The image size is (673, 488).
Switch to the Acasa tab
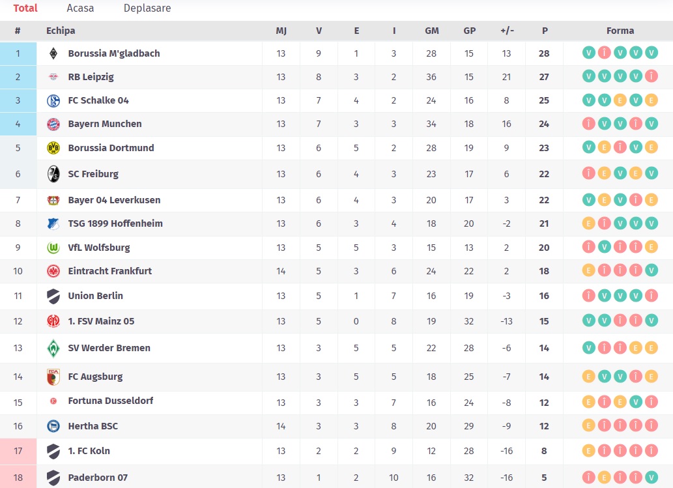pos(80,8)
